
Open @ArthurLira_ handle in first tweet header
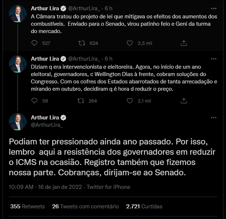coord(84,8)
